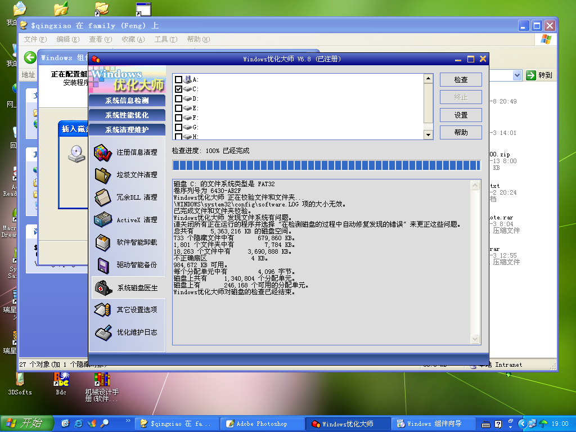Check the G: drive checkbox

pyautogui.click(x=178, y=127)
